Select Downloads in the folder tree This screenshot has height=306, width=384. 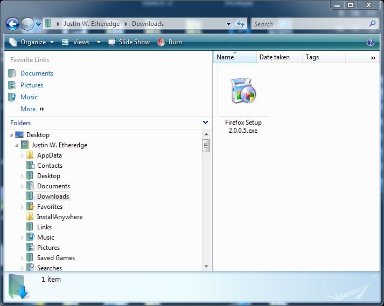pyautogui.click(x=53, y=196)
